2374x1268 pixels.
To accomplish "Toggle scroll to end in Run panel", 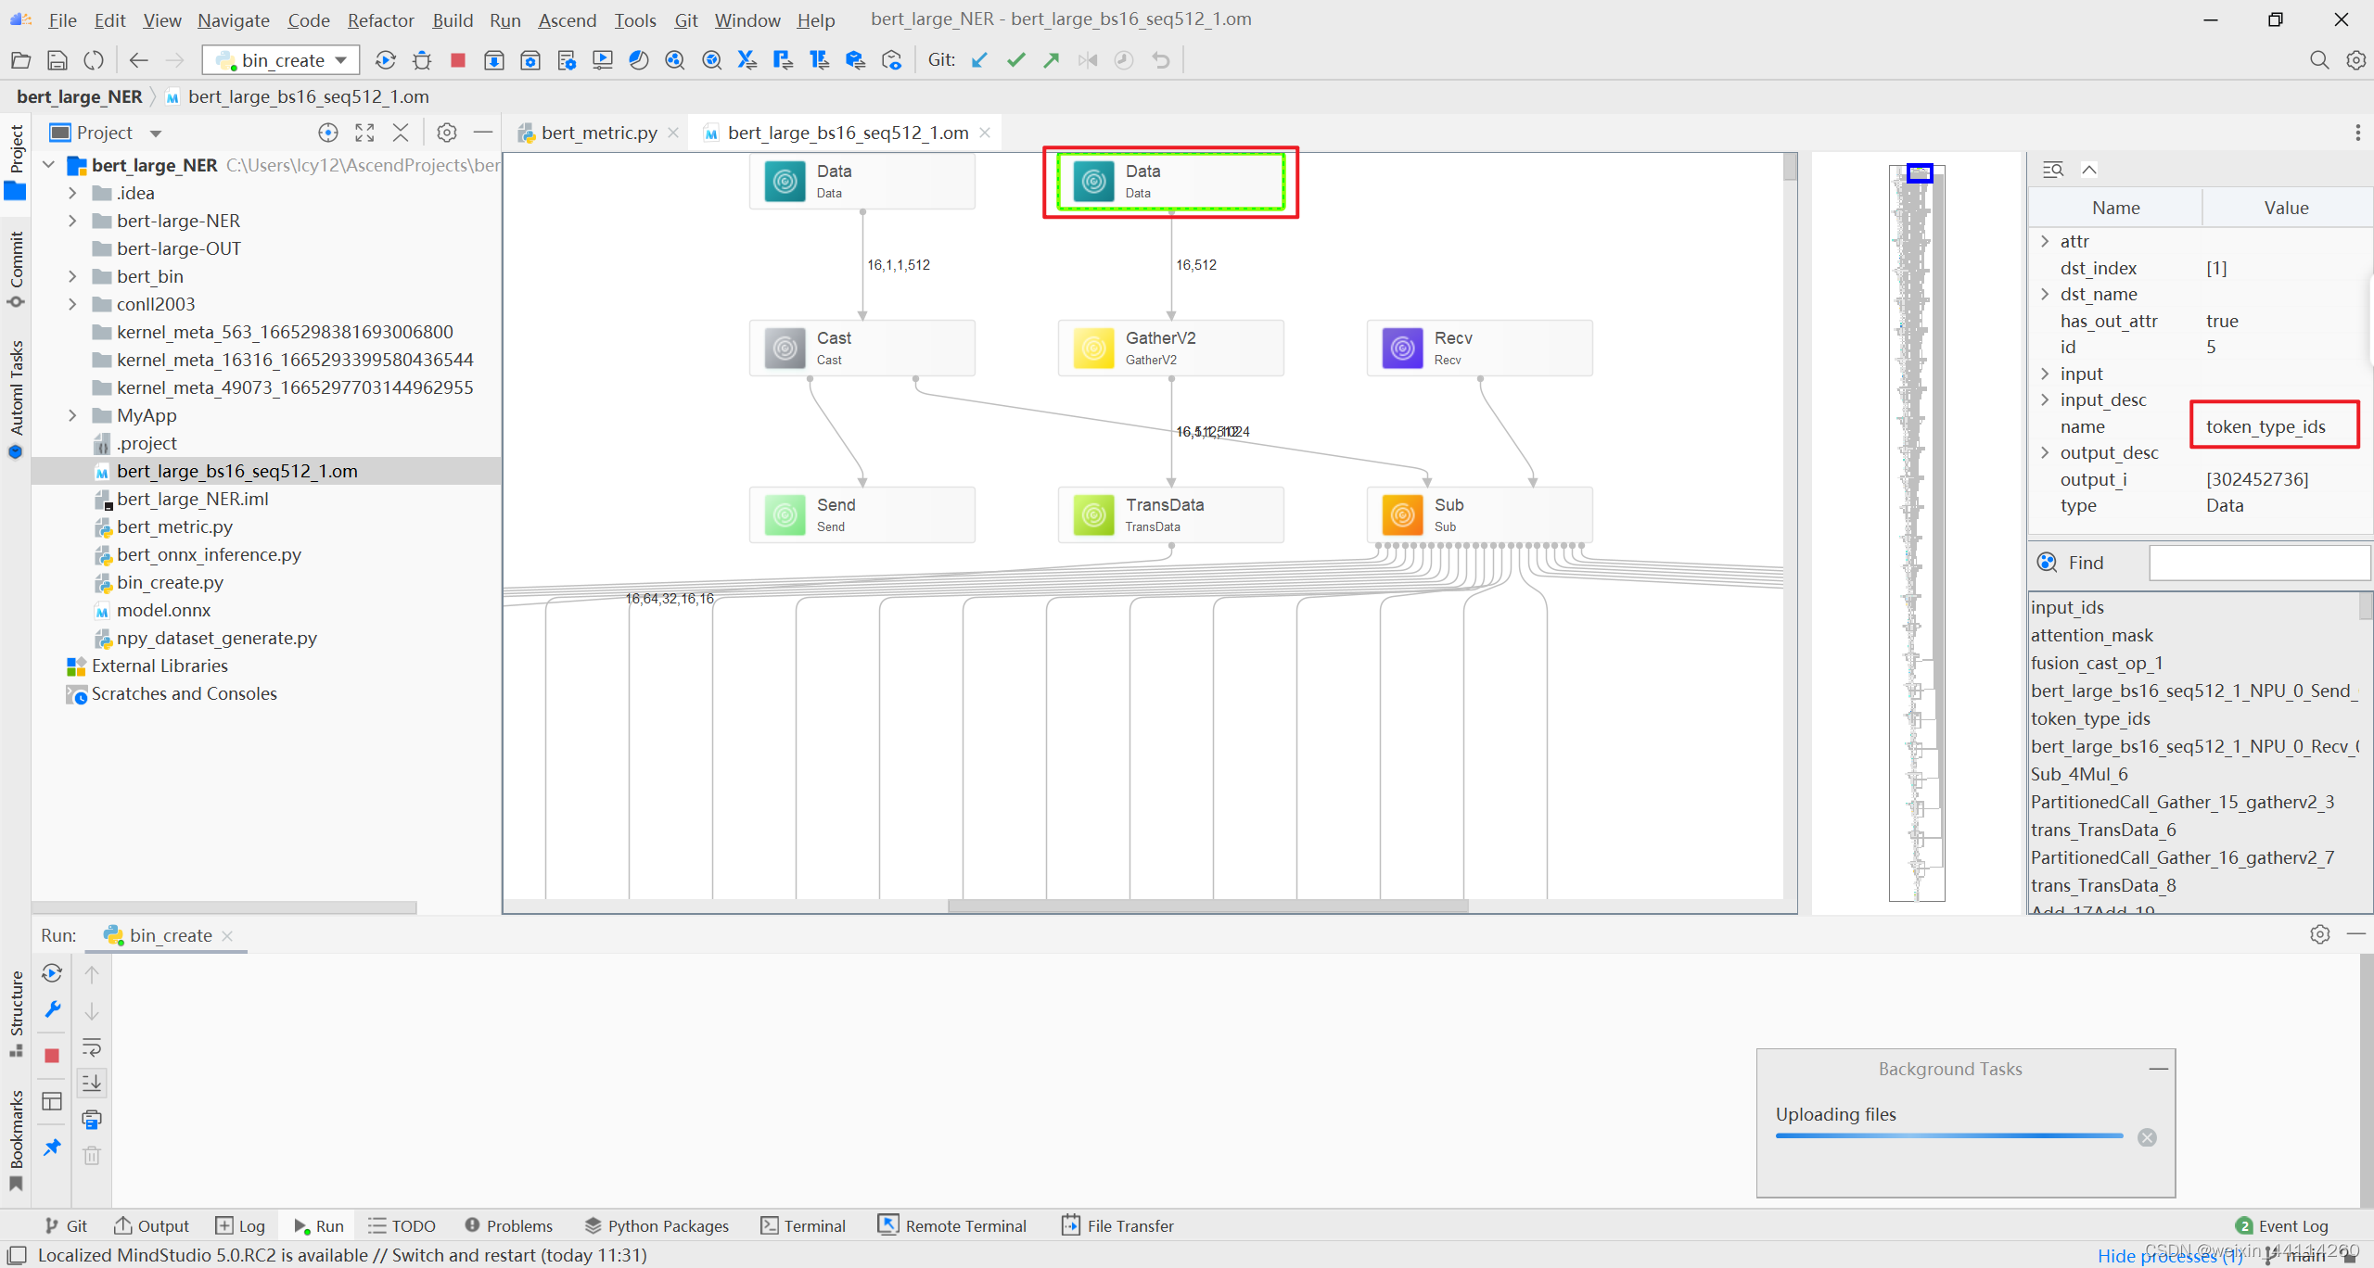I will click(92, 1083).
